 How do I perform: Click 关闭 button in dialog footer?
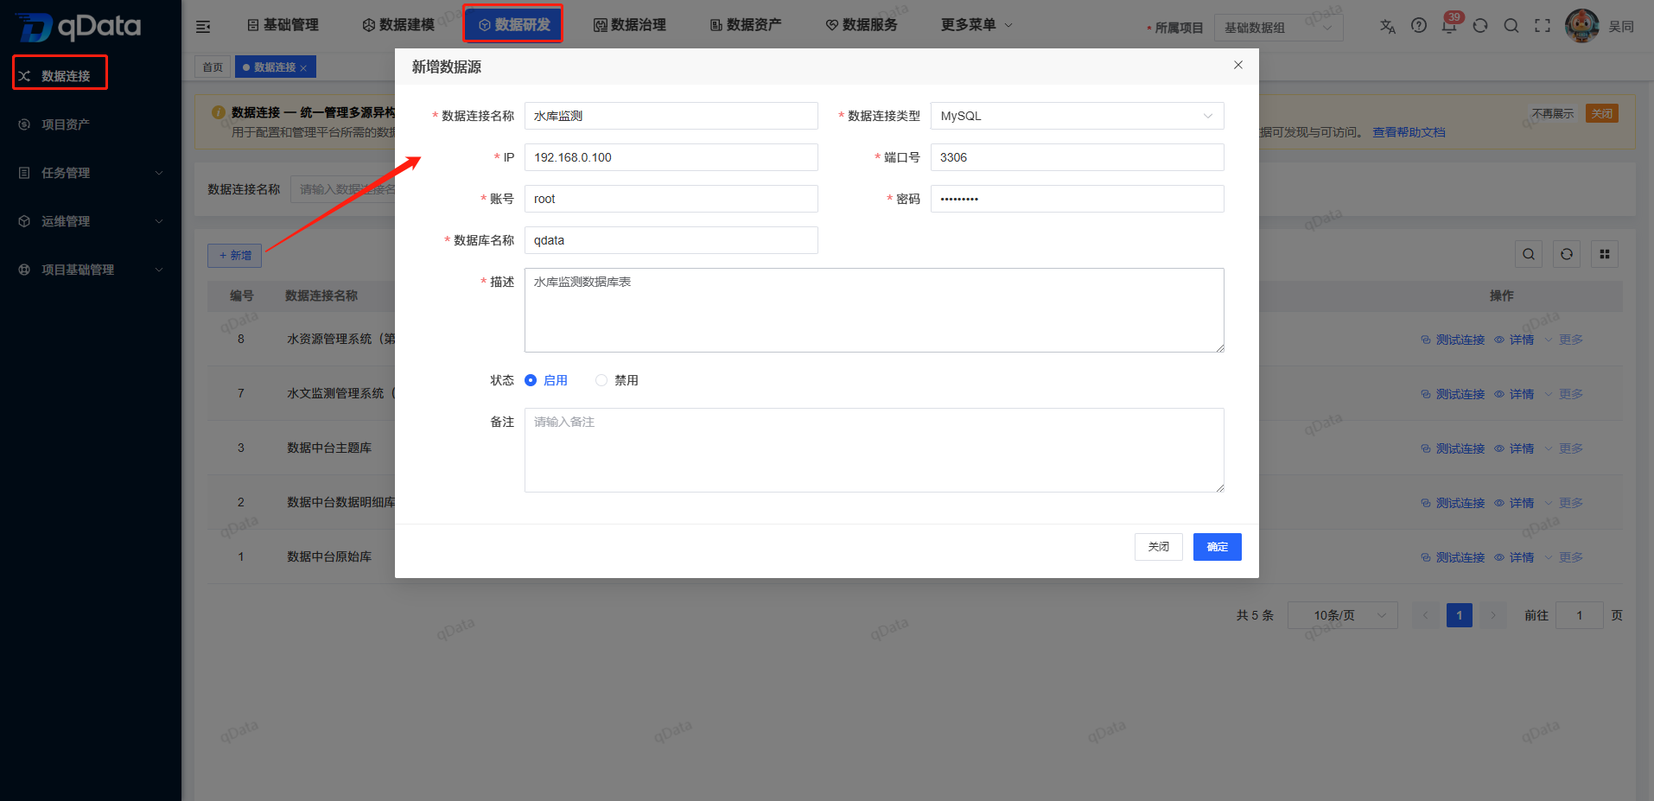point(1158,547)
